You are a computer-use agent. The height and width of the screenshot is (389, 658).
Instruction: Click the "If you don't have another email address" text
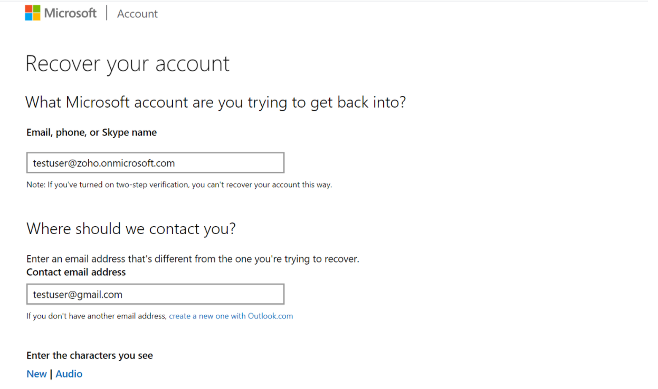coord(97,316)
